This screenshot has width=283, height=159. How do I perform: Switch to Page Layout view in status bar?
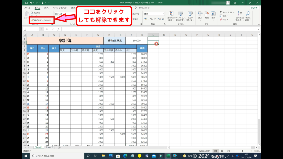click(221, 151)
